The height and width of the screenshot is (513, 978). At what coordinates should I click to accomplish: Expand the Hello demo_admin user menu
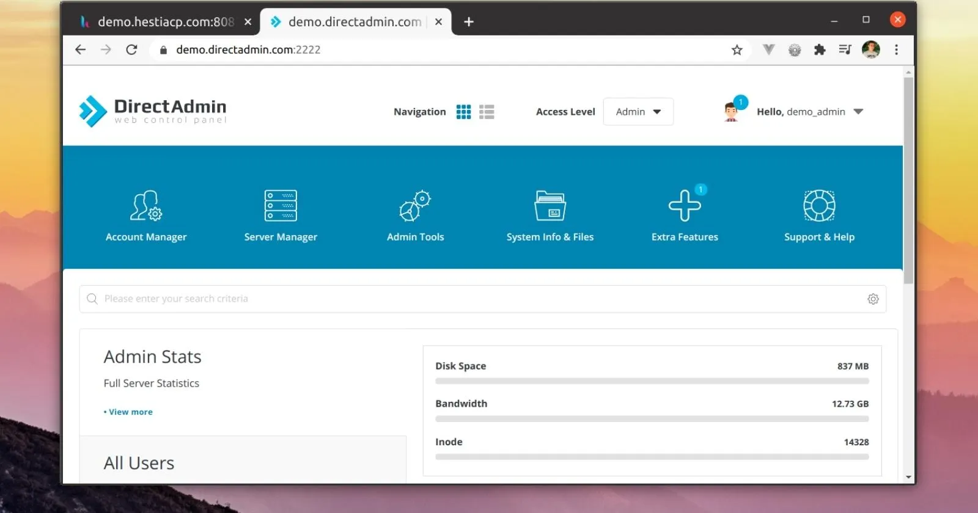(858, 112)
